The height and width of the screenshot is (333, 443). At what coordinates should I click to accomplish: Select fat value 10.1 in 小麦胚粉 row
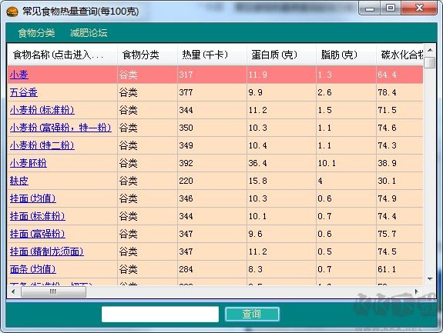tap(327, 163)
